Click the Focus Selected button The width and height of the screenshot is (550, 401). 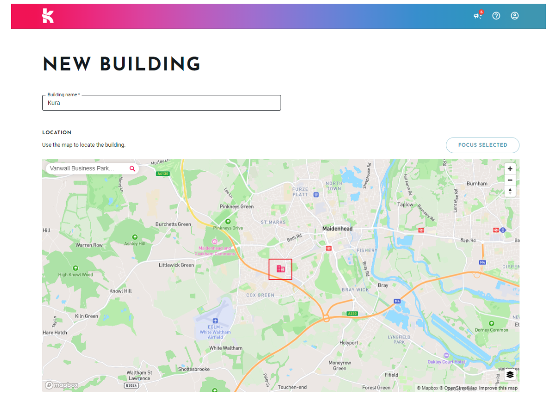pyautogui.click(x=483, y=145)
